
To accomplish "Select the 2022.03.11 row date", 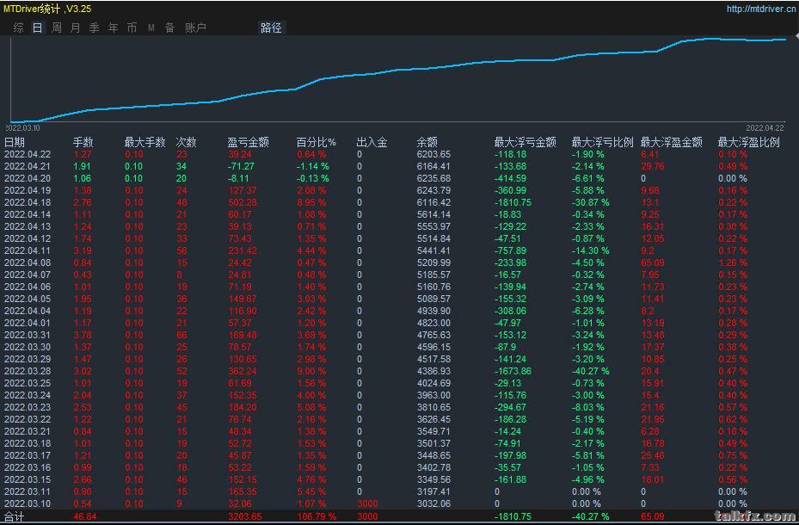I will [28, 492].
